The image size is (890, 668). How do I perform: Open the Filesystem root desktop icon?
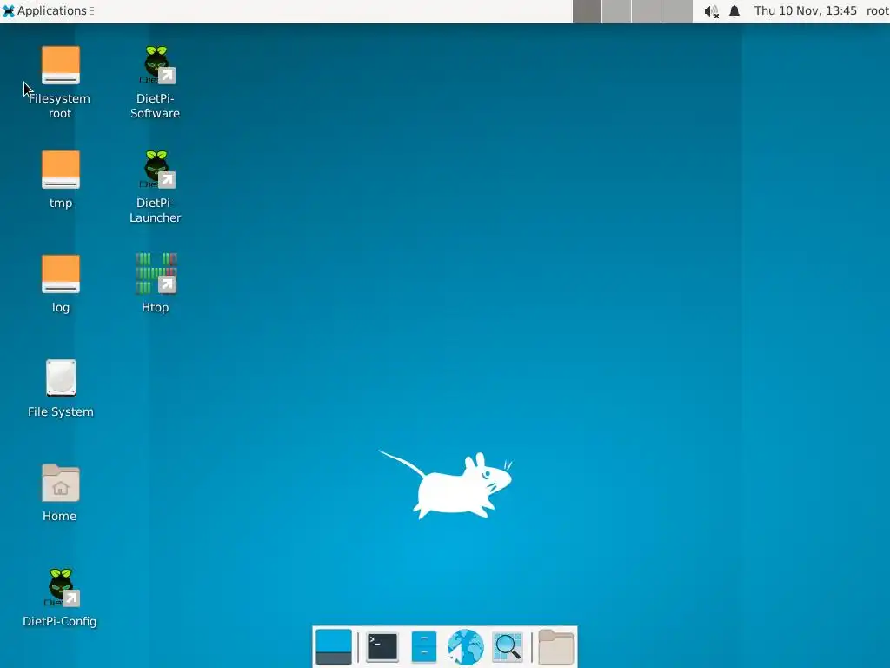(x=60, y=65)
